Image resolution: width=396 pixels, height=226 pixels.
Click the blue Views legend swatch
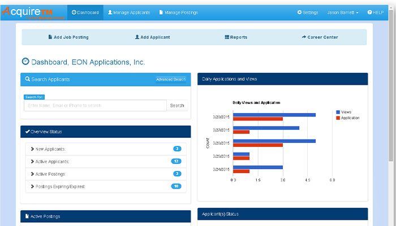click(338, 112)
